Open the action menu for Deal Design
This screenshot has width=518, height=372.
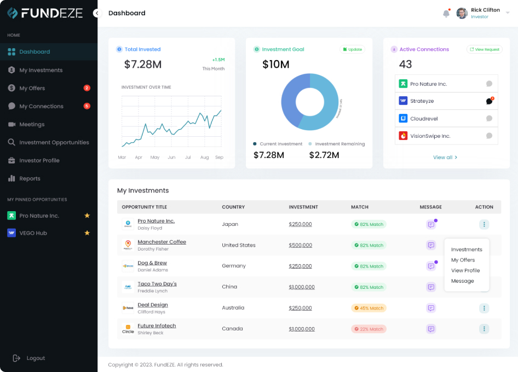click(x=484, y=308)
